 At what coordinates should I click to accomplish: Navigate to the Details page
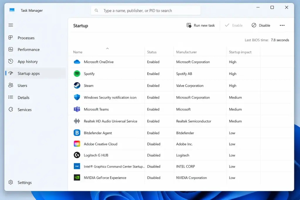[23, 98]
